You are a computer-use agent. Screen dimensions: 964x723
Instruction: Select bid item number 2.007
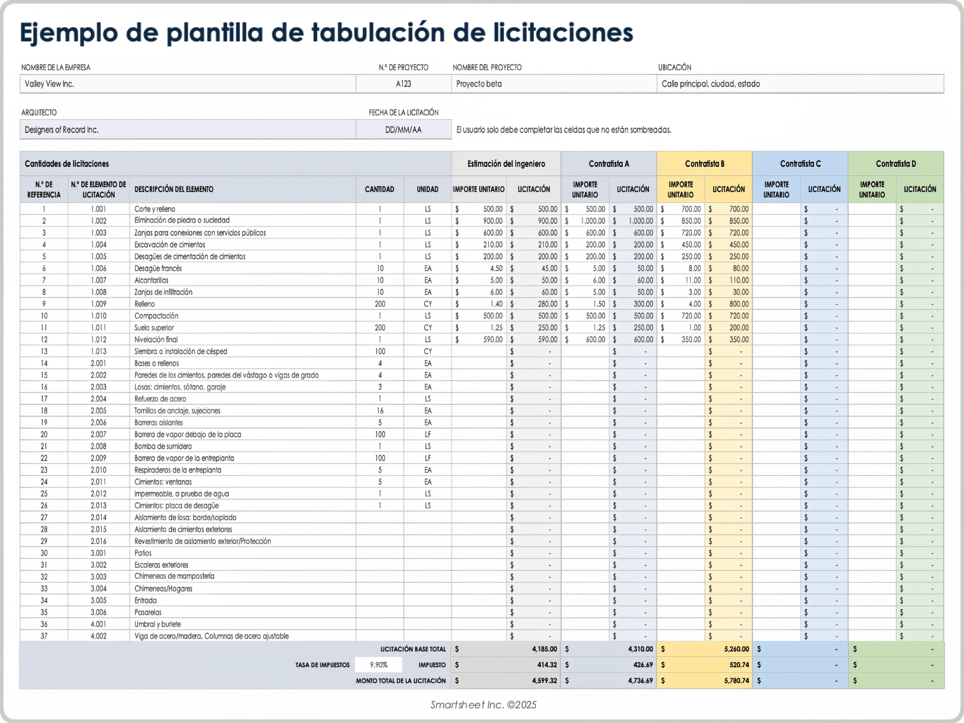pos(98,434)
